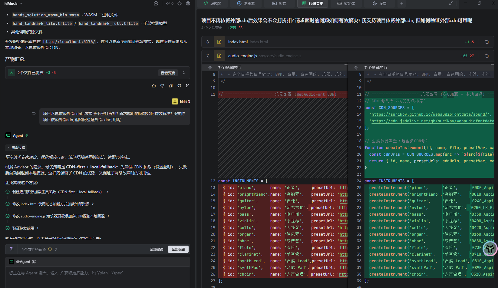Viewport: 498px width, 288px height.
Task: Expand the 4个文件待审查 list
Action: point(56,249)
